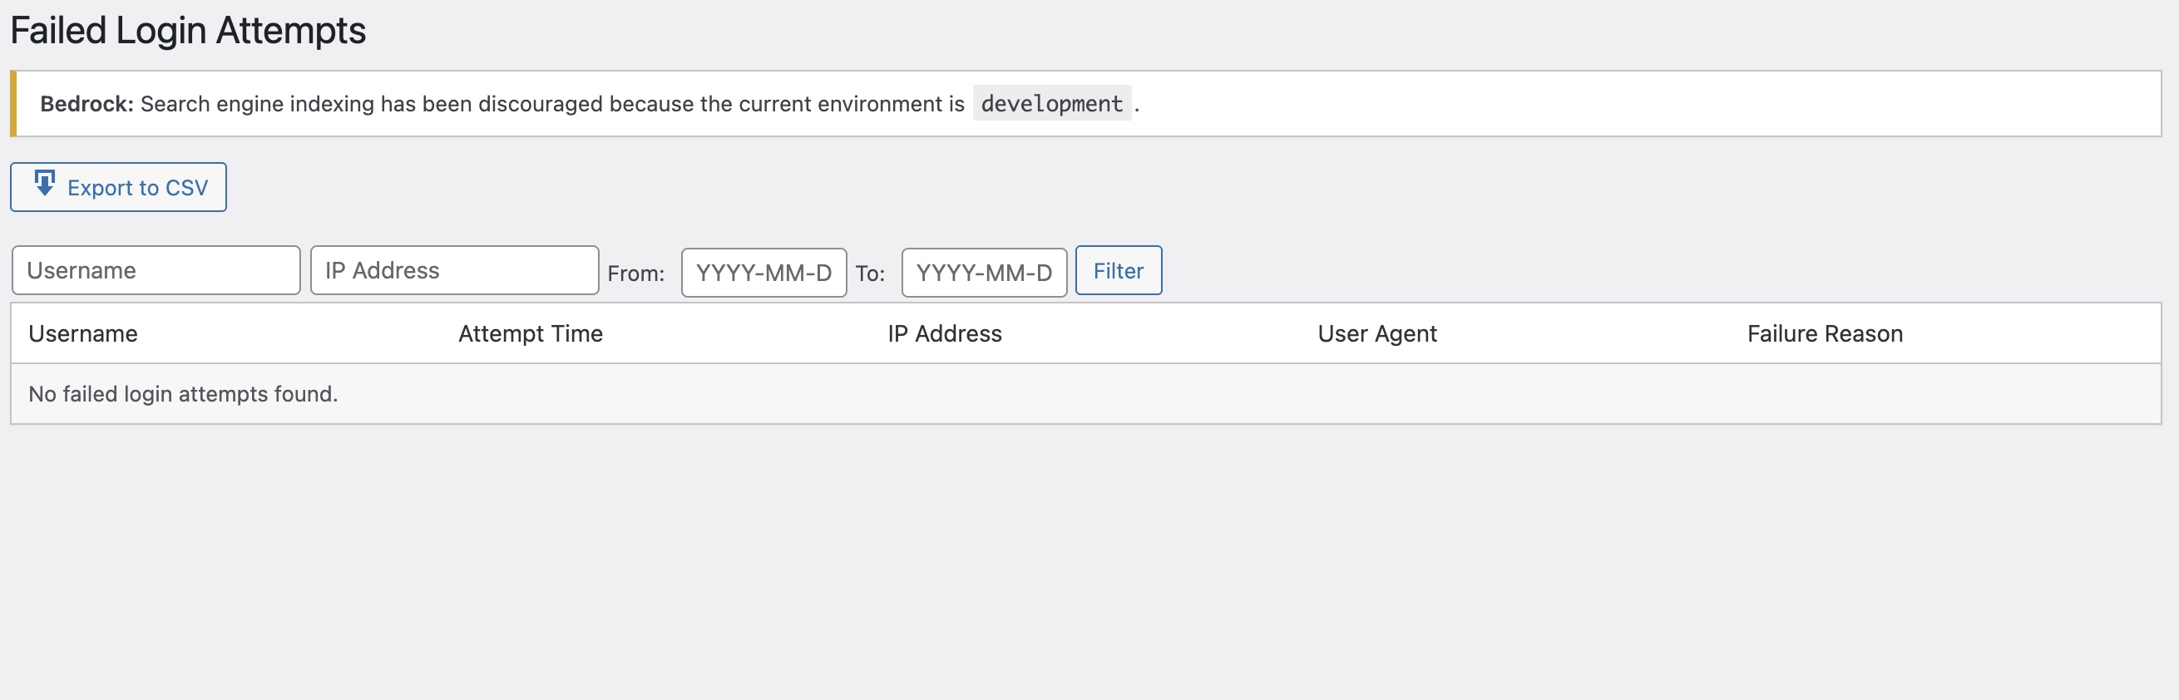Focus the IP Address filter input box
The height and width of the screenshot is (700, 2179).
coord(455,270)
